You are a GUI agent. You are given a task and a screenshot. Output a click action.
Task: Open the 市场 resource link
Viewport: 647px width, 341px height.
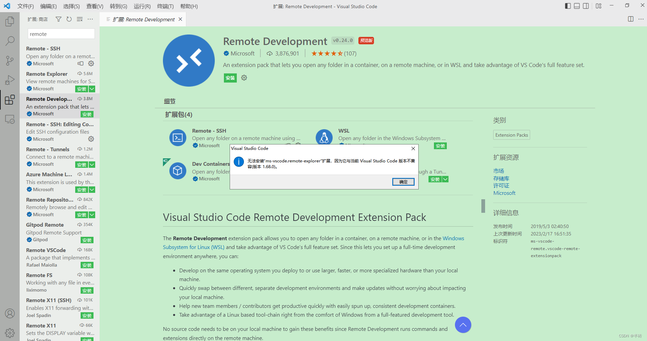tap(499, 171)
